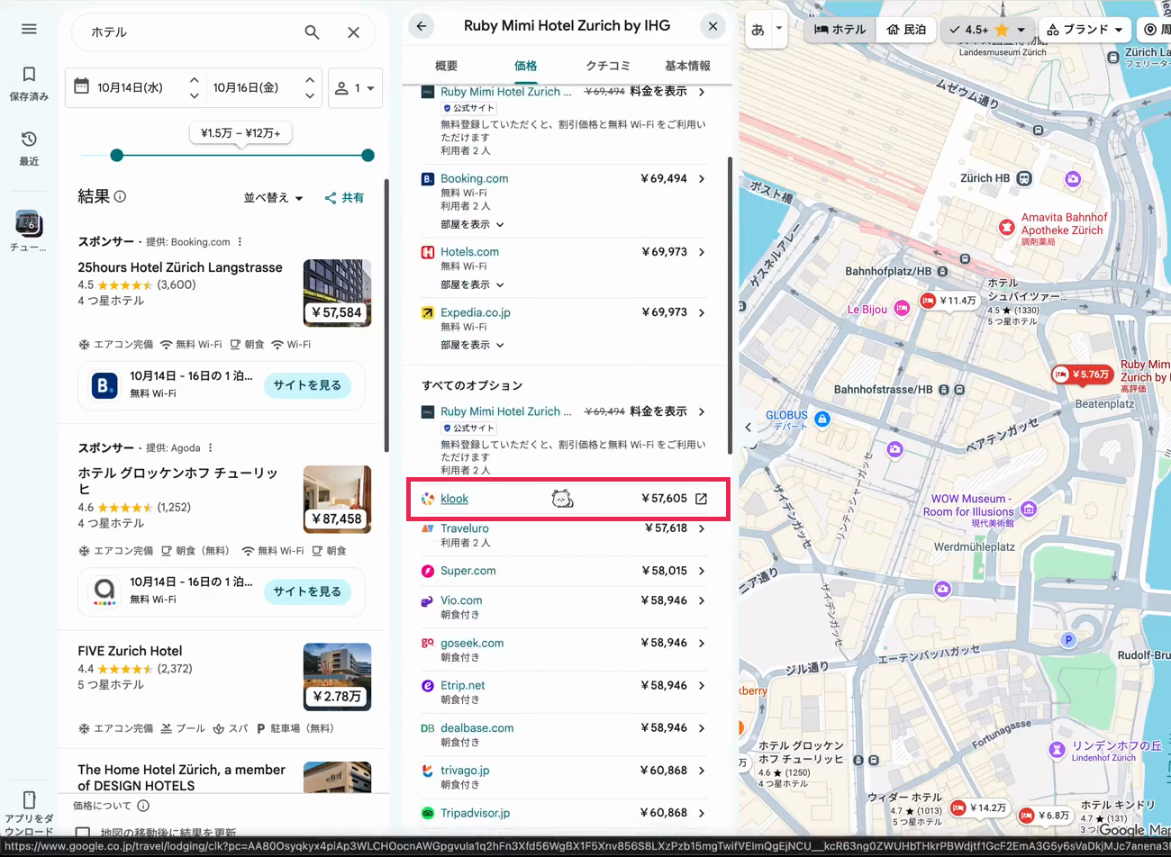The height and width of the screenshot is (857, 1171).
Task: Click the info icon beside 価格について
Action: [x=143, y=806]
